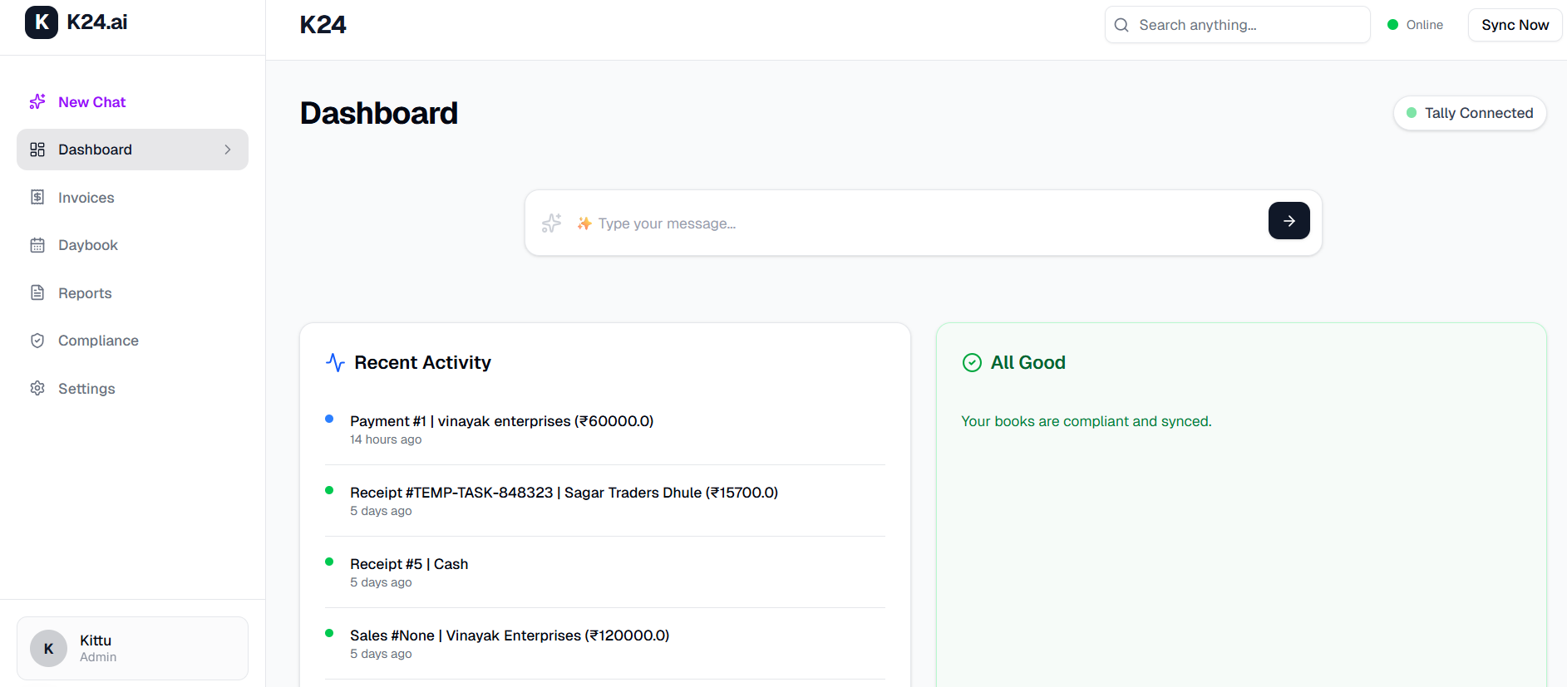The height and width of the screenshot is (687, 1567).
Task: Click the sparkle icon left of message input
Action: point(551,223)
